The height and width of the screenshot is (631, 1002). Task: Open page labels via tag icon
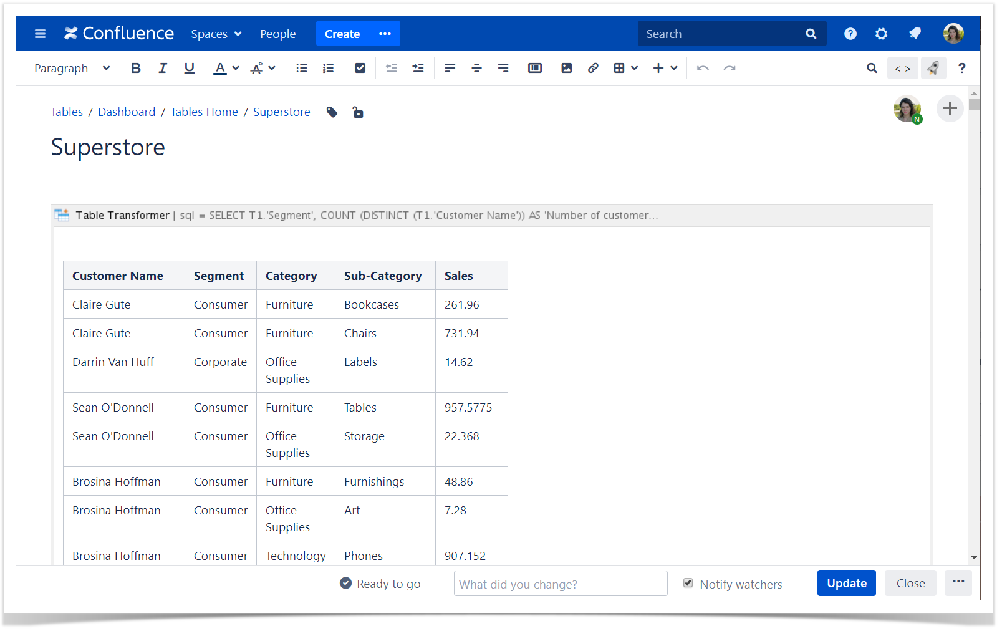pos(332,112)
